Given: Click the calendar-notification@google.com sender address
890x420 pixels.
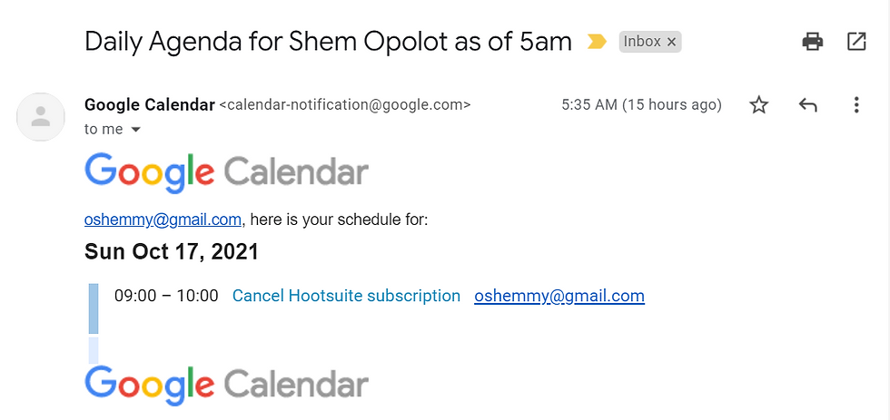Looking at the screenshot, I should coord(344,105).
